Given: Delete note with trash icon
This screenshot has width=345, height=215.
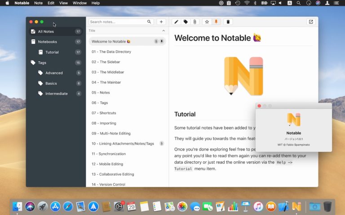Looking at the screenshot, I should tap(228, 22).
